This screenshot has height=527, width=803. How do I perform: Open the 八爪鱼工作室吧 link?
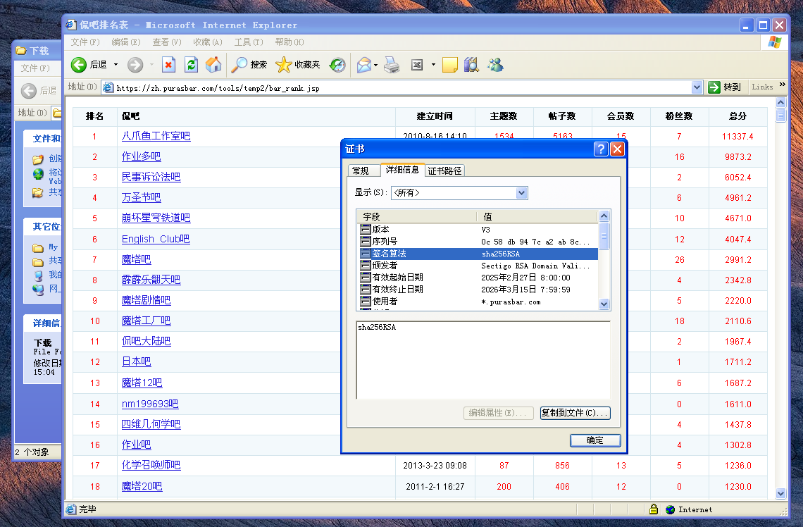click(156, 136)
